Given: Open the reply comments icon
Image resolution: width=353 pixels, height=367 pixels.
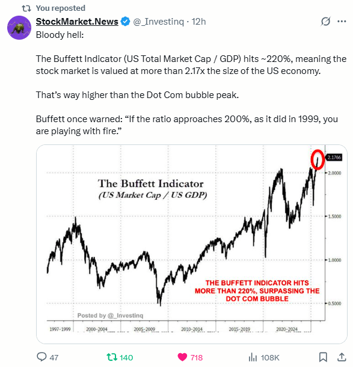Looking at the screenshot, I should [x=42, y=357].
